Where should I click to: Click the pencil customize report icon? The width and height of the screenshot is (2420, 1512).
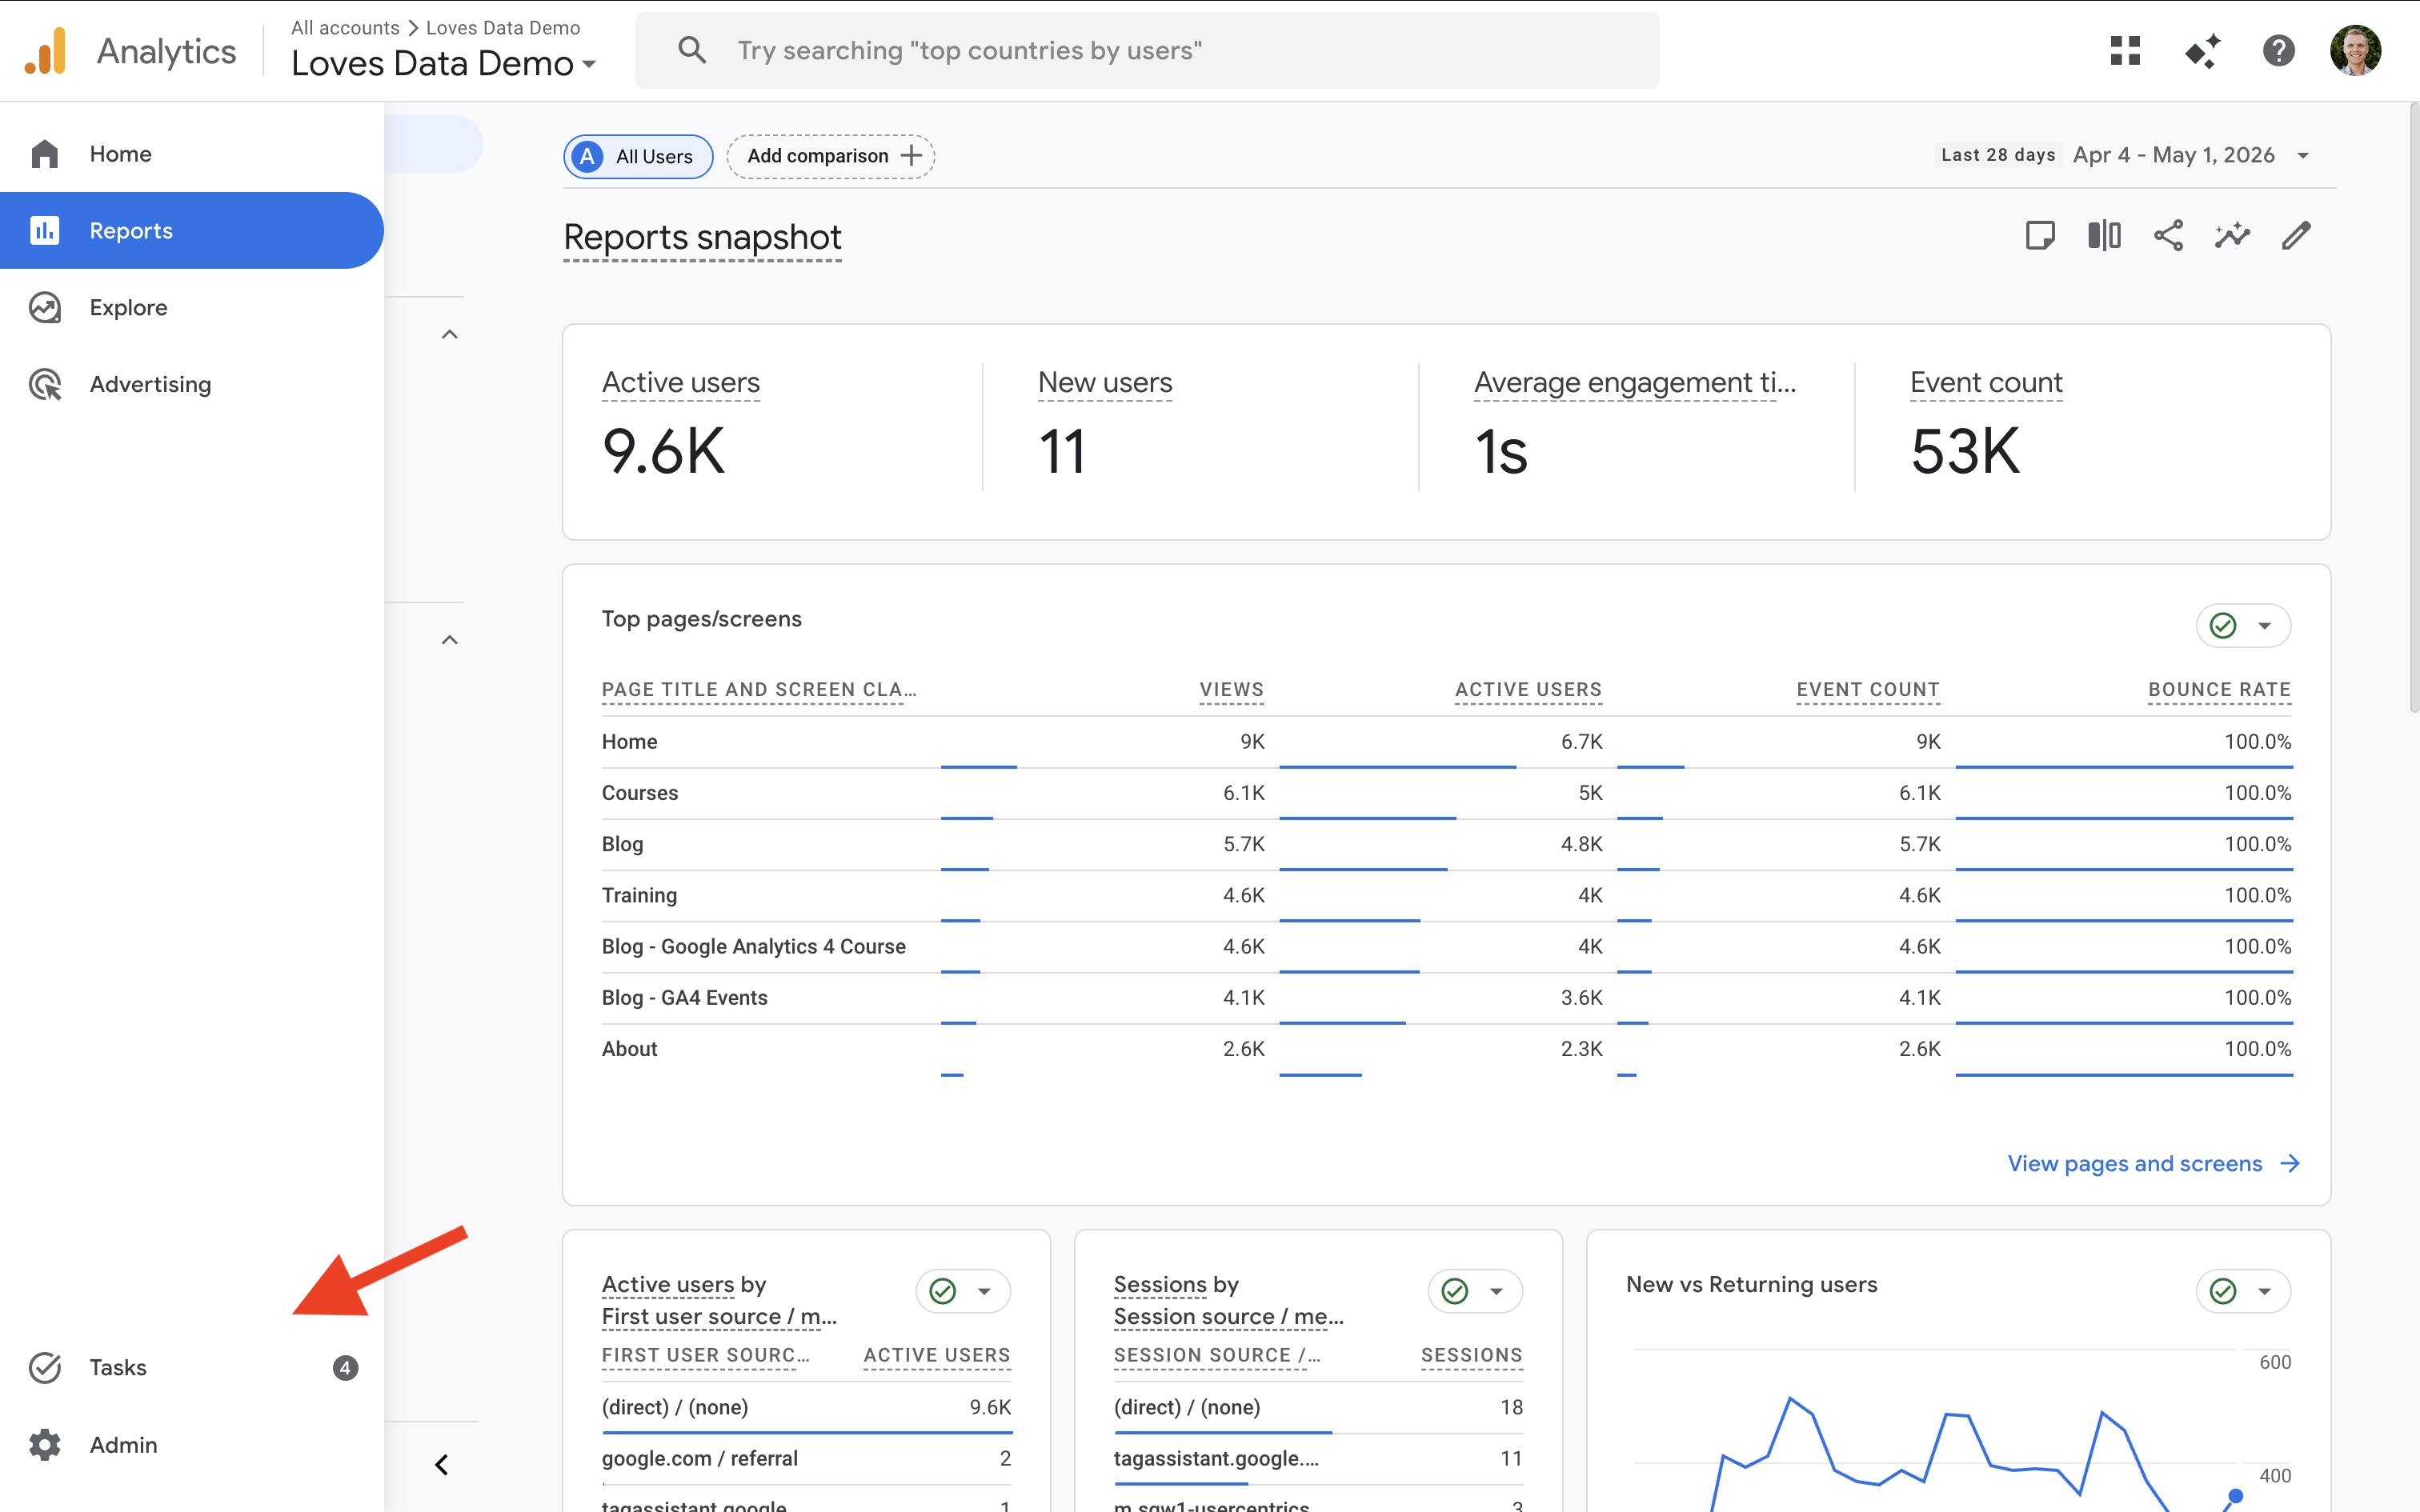tap(2296, 236)
